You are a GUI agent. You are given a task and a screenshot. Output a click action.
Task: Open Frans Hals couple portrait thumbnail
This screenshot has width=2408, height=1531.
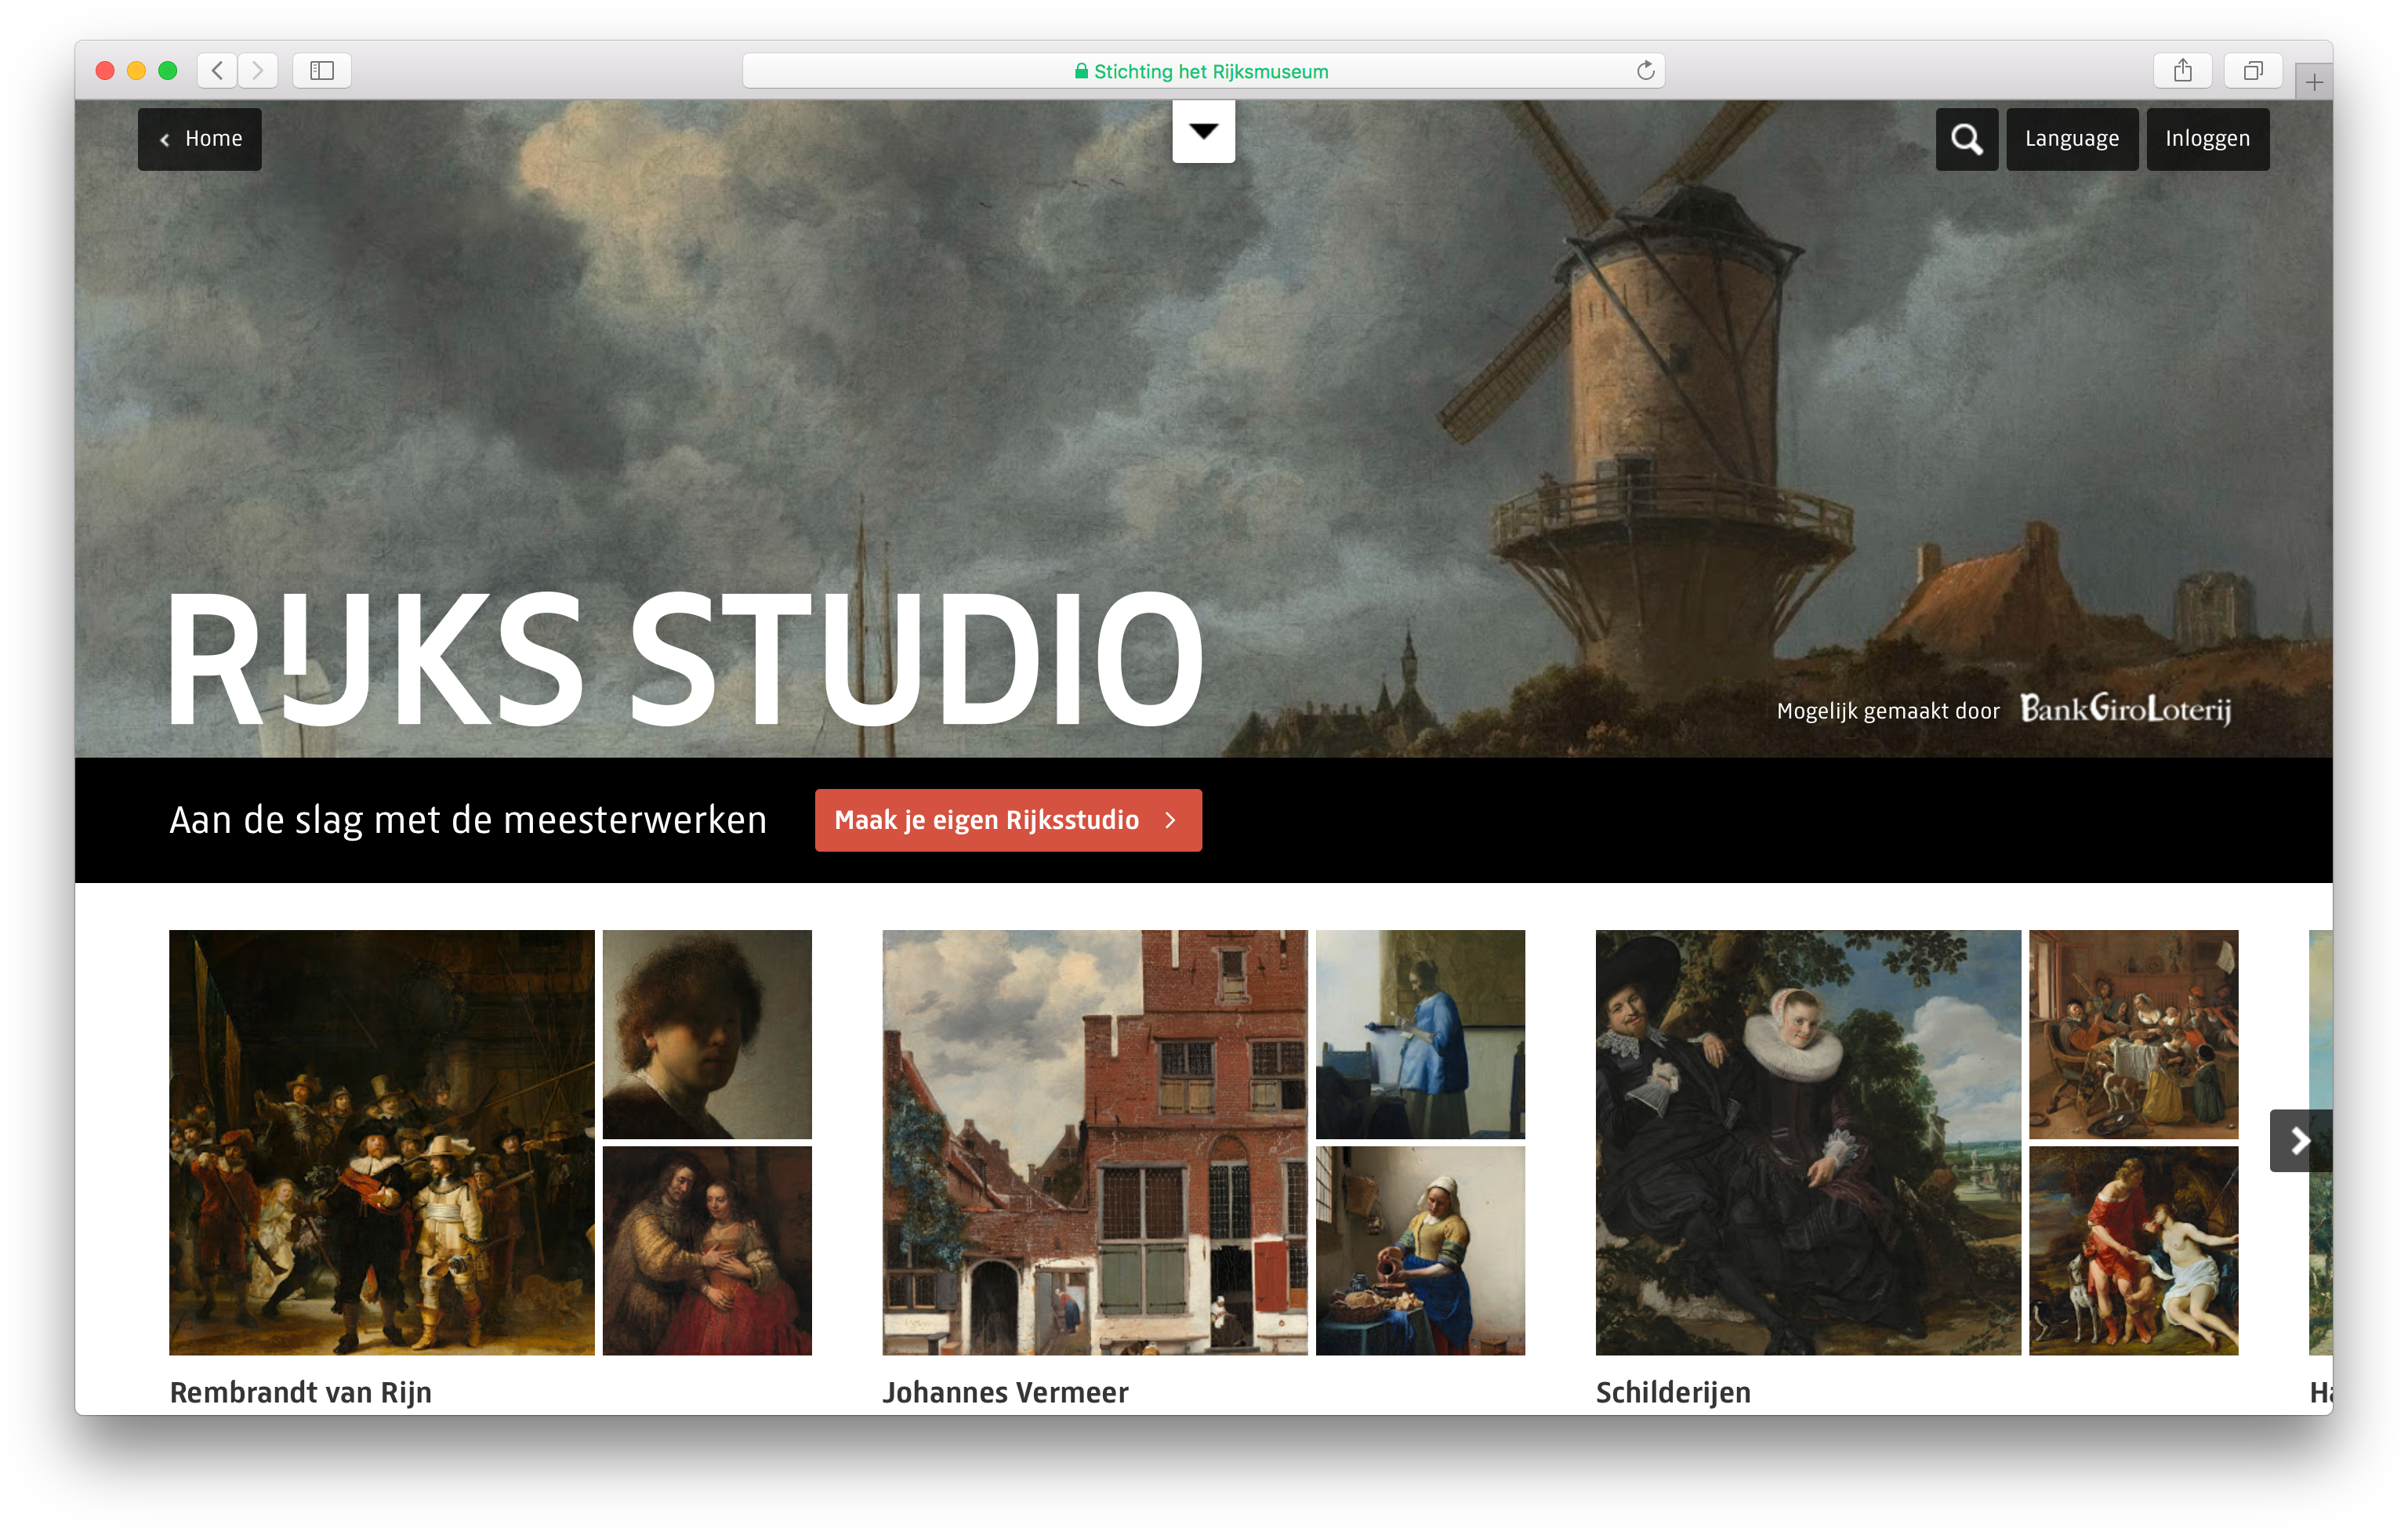(1808, 1142)
